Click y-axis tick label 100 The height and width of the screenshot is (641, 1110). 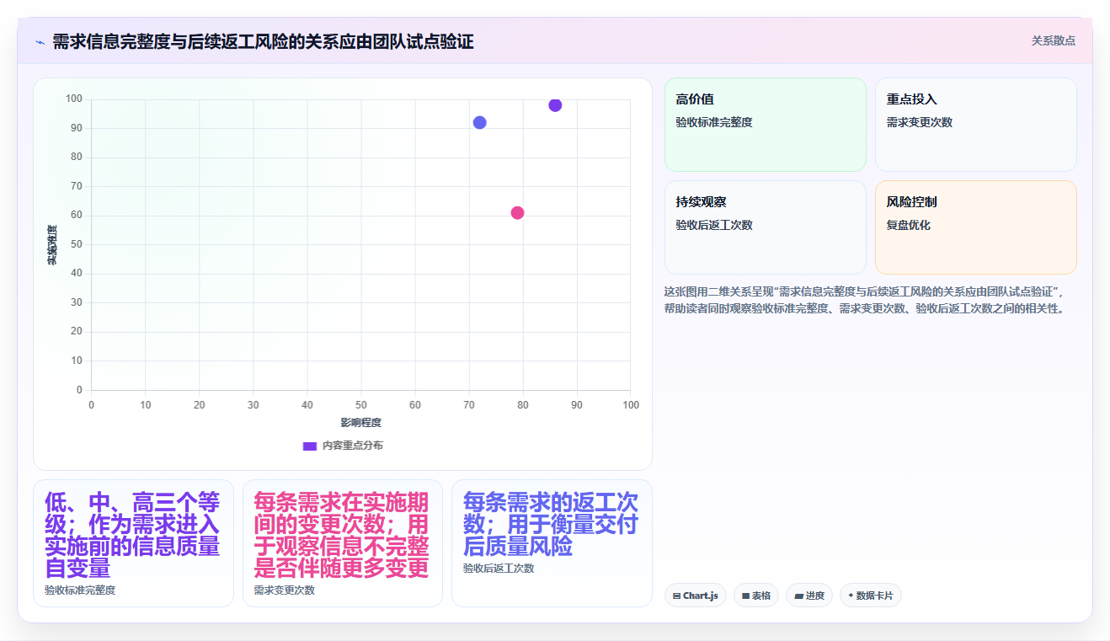[74, 99]
